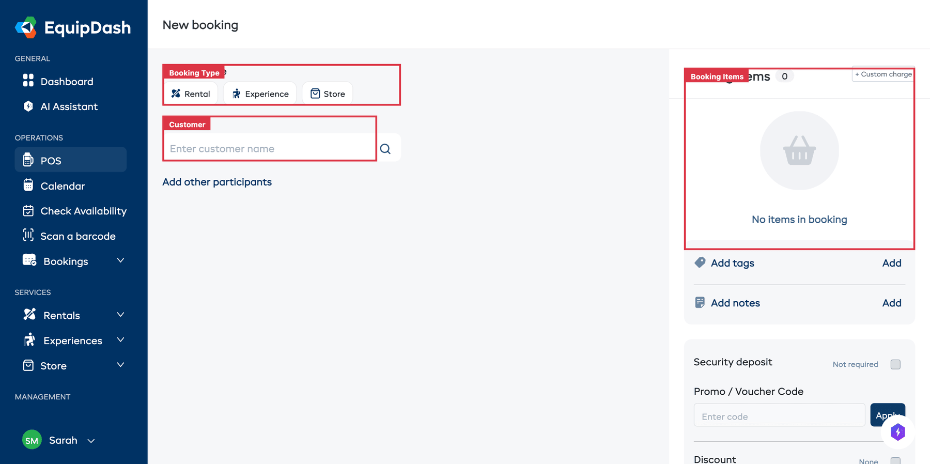Click the Check Availability calendar icon
The width and height of the screenshot is (930, 464).
pos(28,211)
